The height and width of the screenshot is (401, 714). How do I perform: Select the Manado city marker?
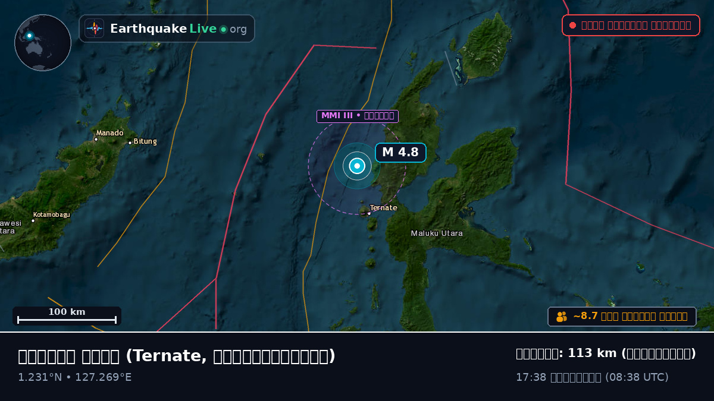coord(96,140)
